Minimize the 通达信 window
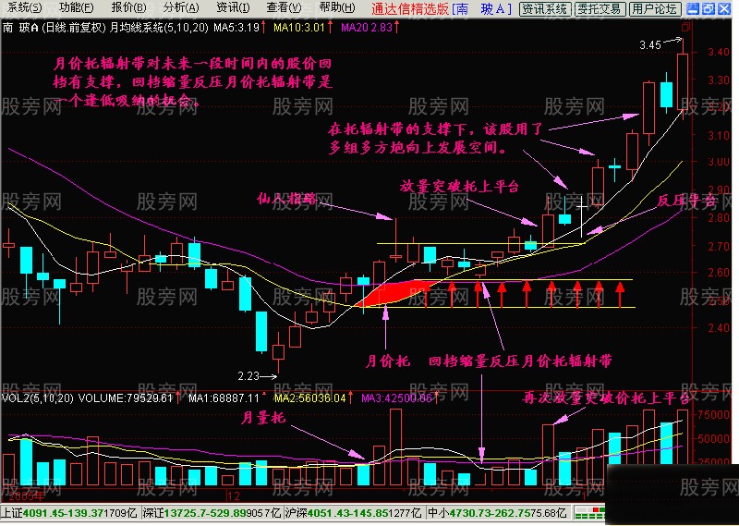 click(x=692, y=8)
